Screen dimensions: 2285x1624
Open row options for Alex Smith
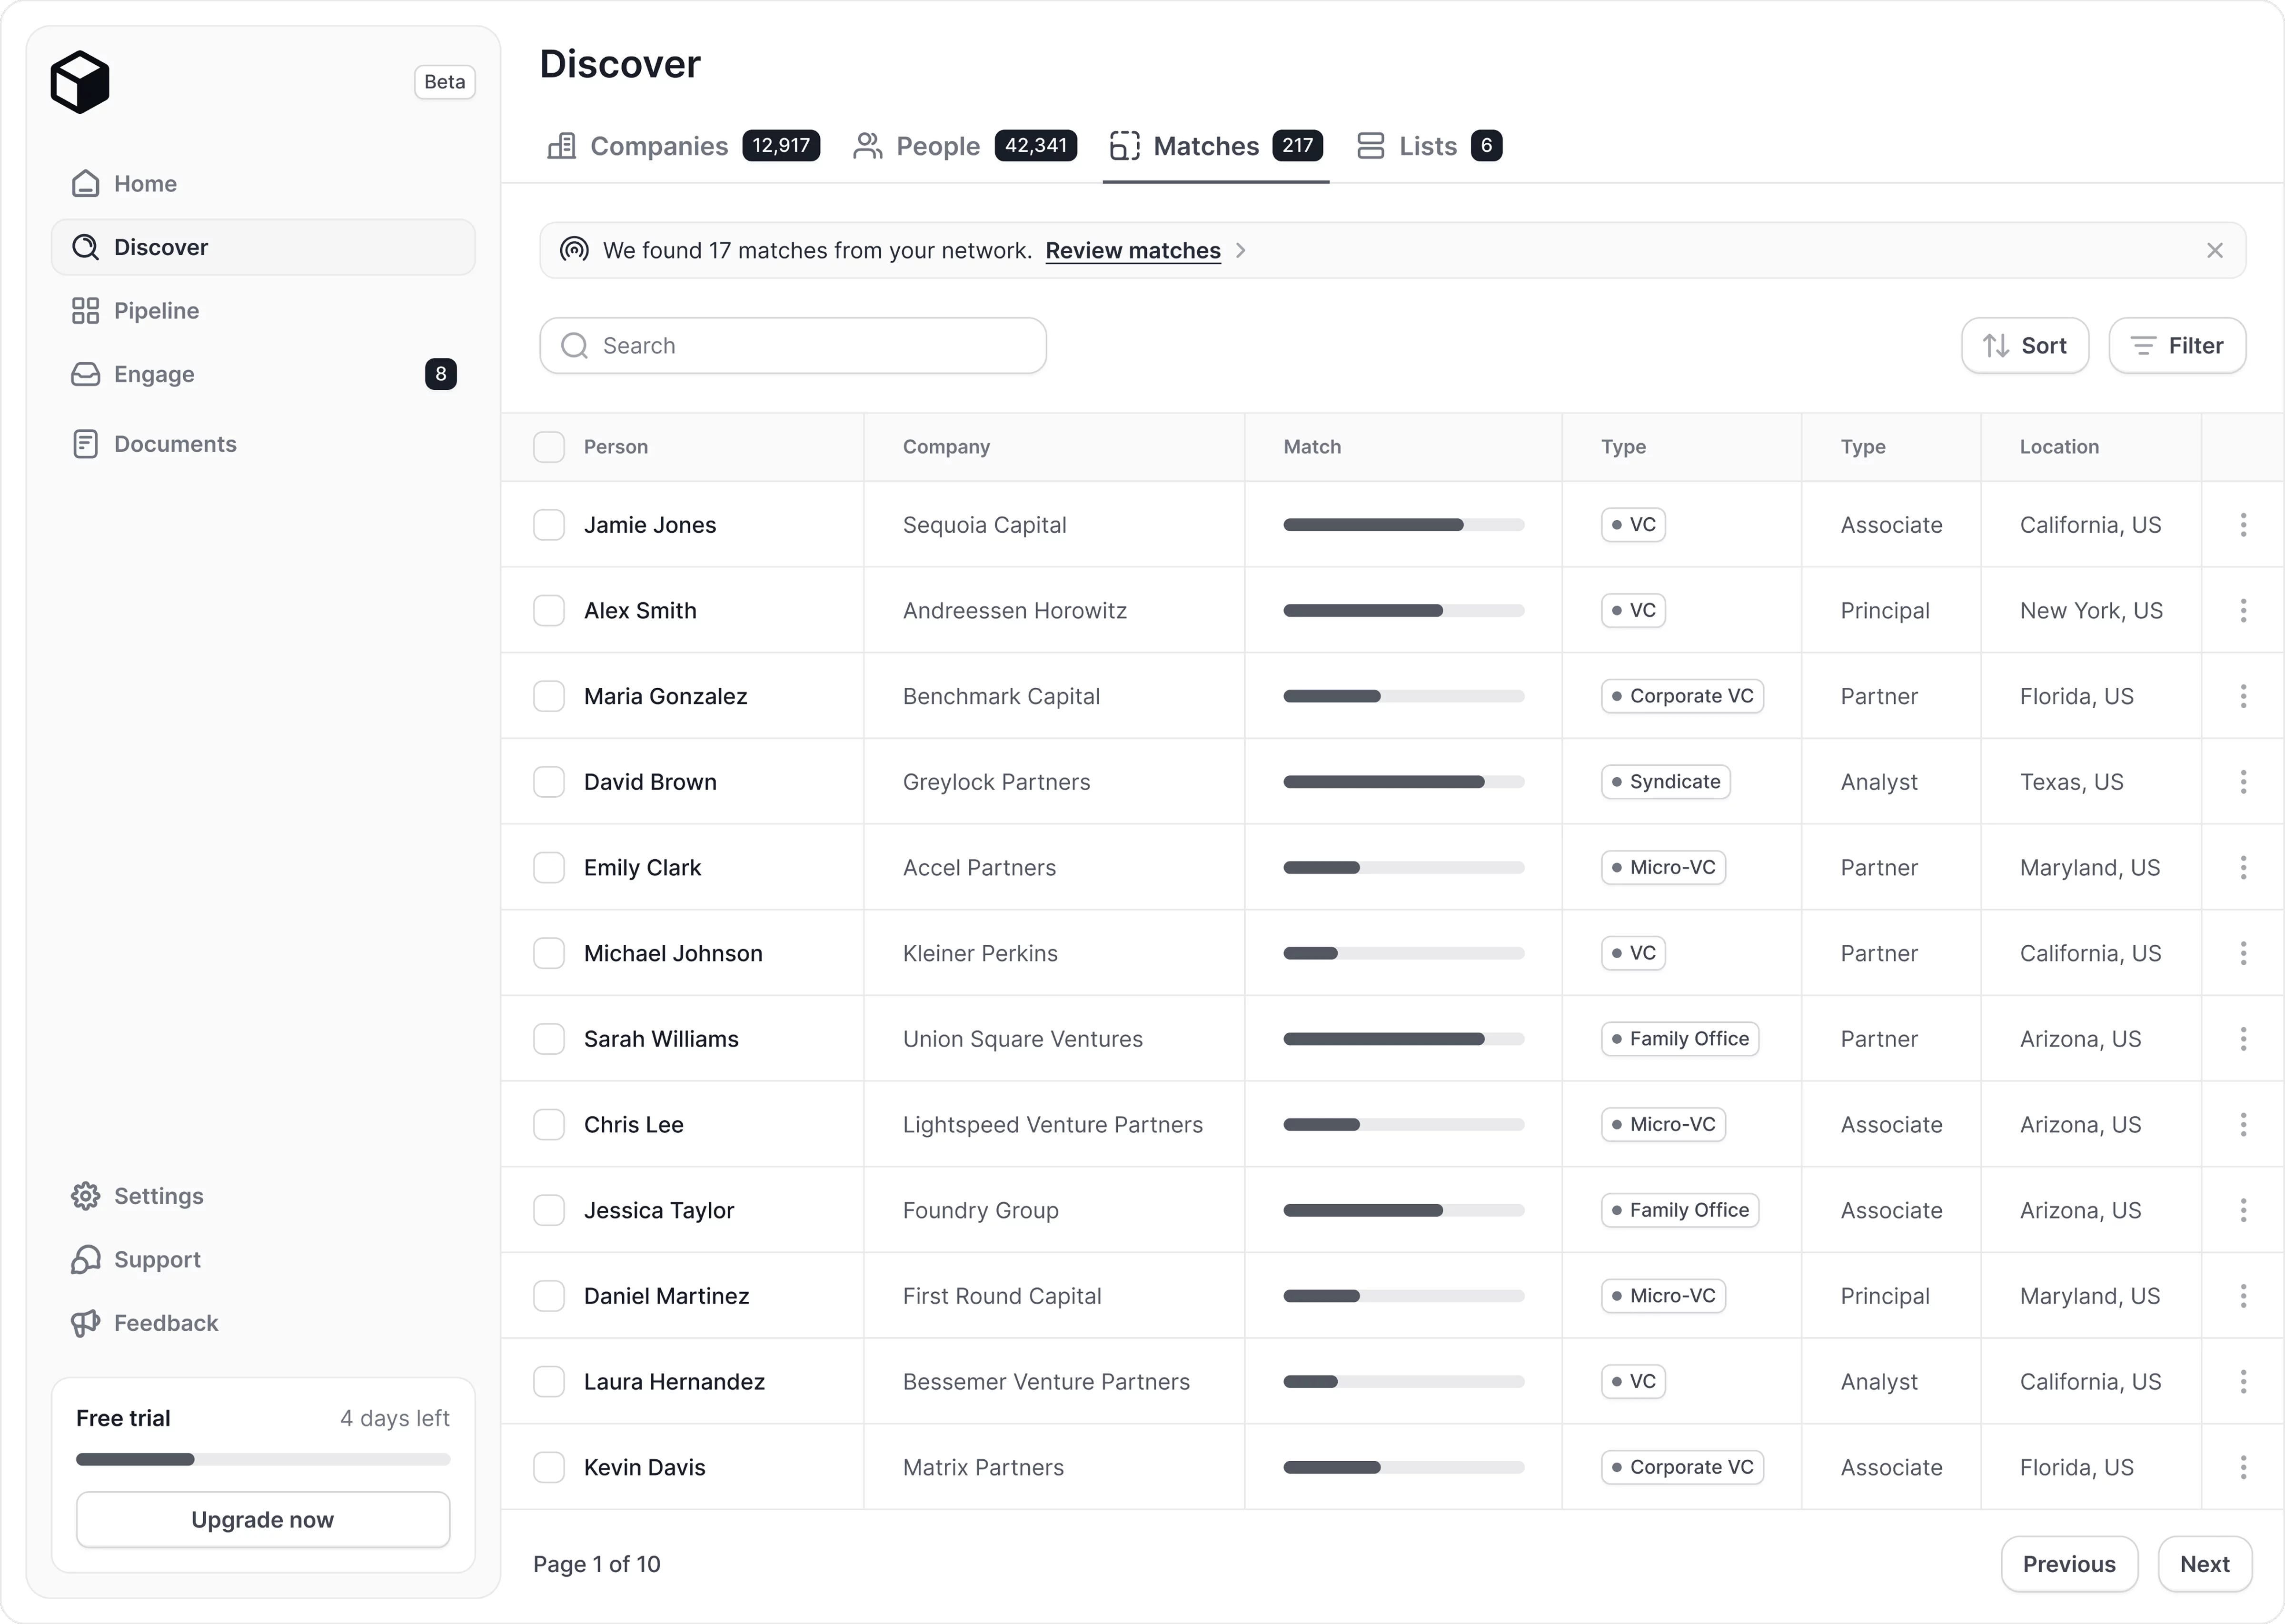tap(2243, 611)
